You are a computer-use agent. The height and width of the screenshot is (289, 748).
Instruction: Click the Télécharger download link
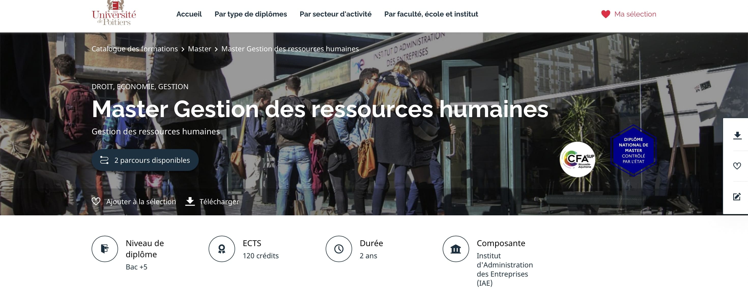click(212, 201)
